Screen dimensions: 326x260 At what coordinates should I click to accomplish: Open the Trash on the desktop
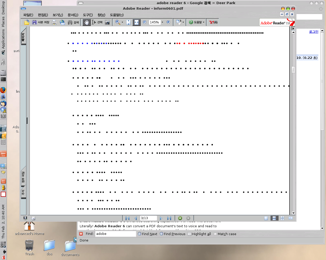click(x=29, y=248)
